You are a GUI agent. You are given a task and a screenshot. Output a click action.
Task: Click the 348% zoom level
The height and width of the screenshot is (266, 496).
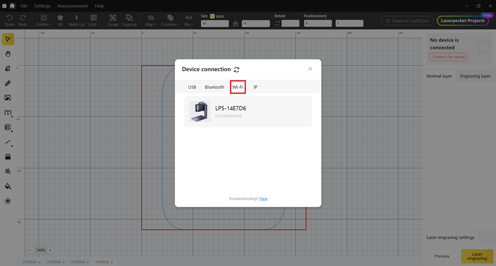[41, 250]
